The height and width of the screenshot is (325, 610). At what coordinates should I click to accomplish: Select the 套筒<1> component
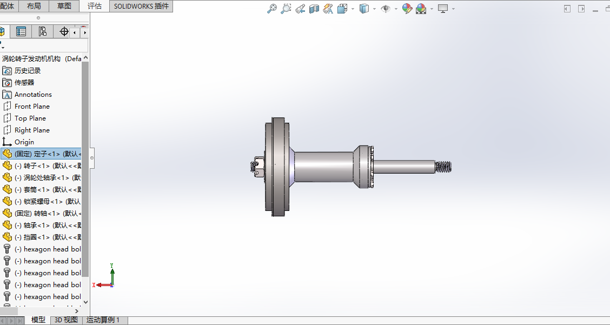[41, 190]
